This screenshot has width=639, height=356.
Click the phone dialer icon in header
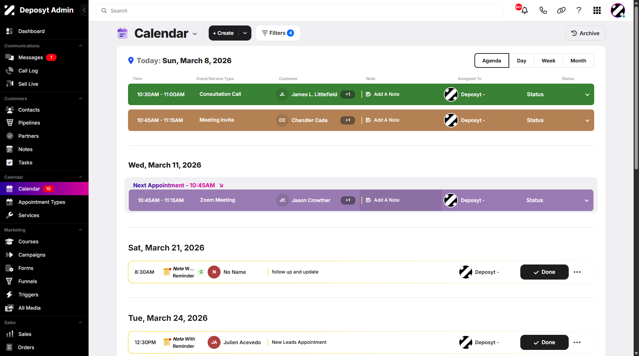click(543, 10)
